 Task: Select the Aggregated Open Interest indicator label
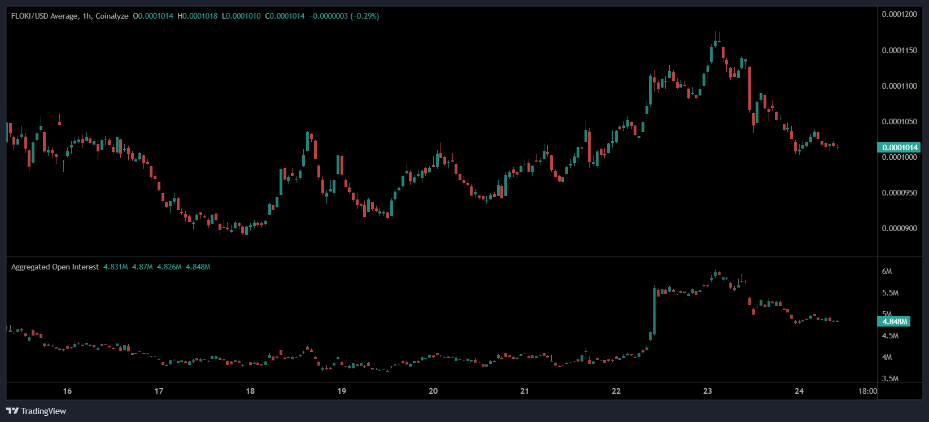pos(55,267)
